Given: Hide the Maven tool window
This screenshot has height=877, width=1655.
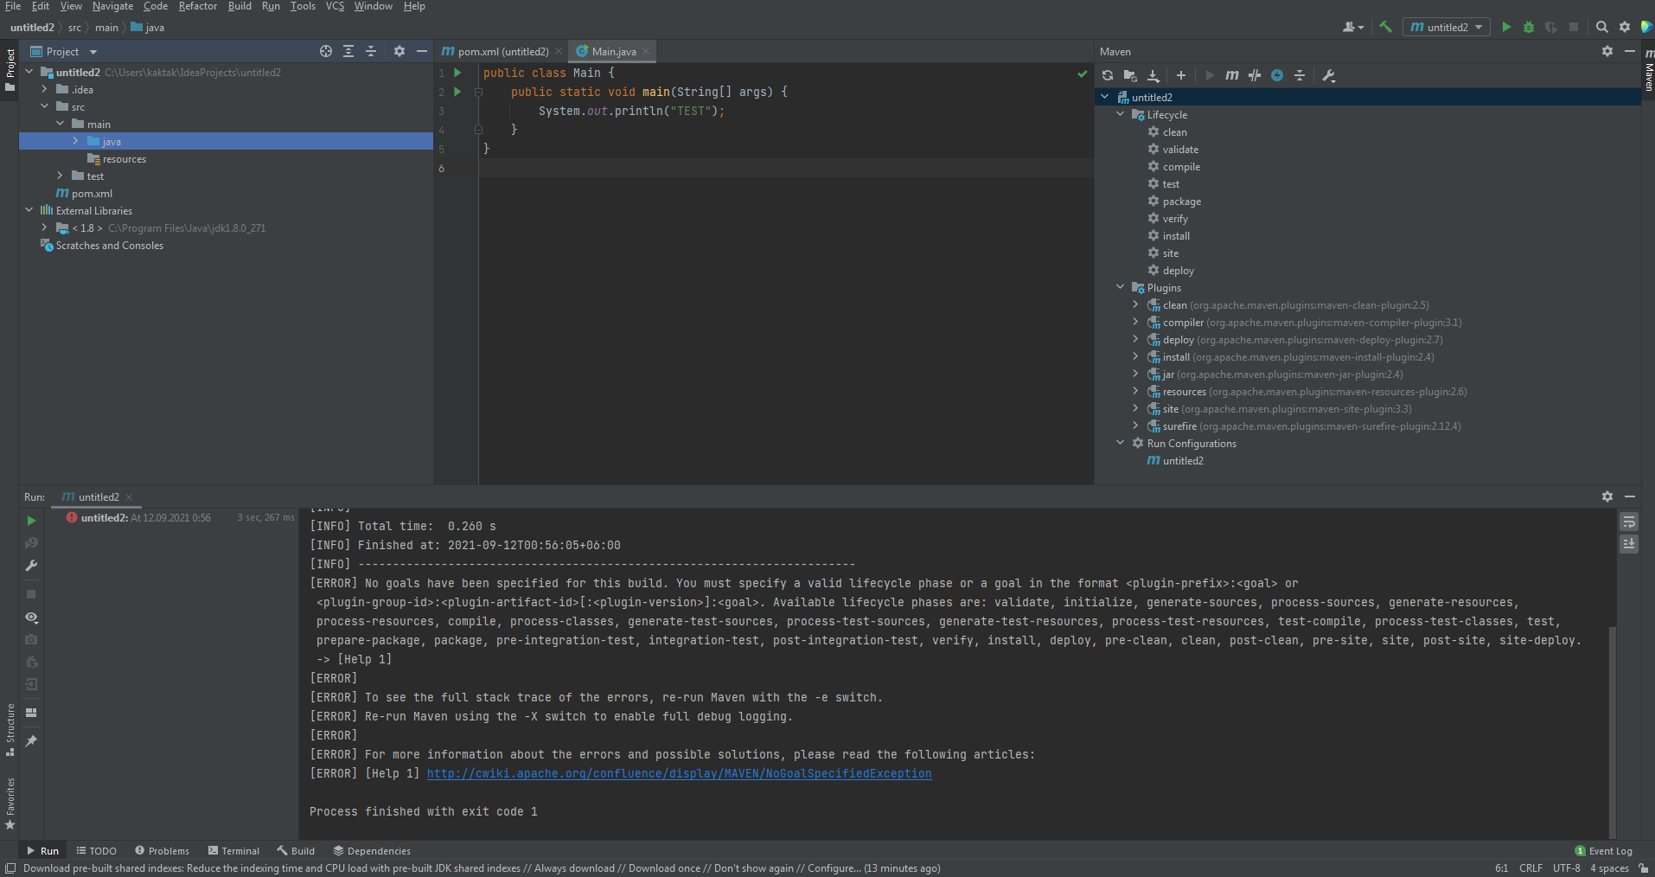Looking at the screenshot, I should (x=1630, y=51).
